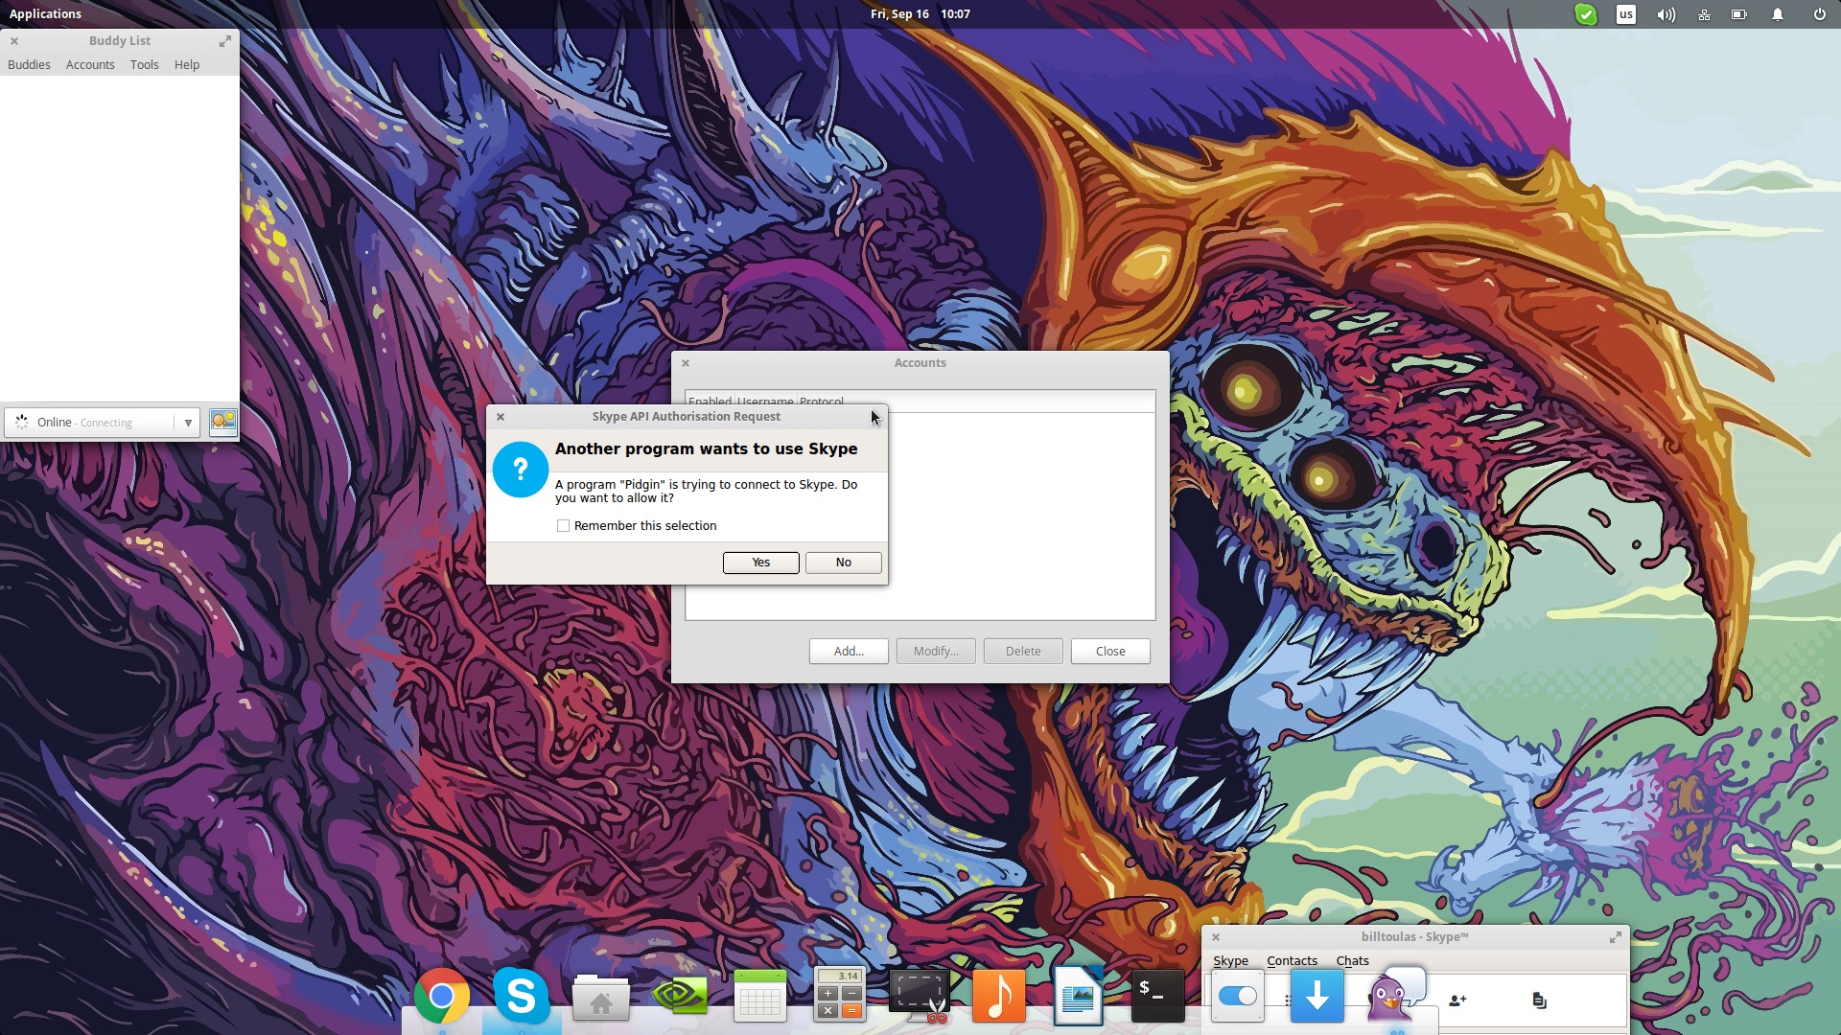This screenshot has height=1035, width=1841.
Task: Open the network indicator in top panel
Action: pos(1704,14)
